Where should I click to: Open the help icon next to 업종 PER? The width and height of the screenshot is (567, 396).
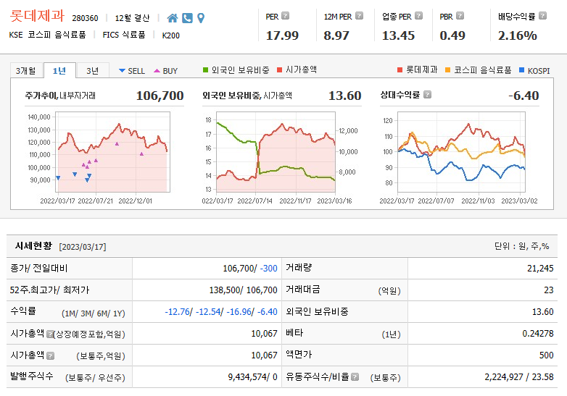[x=419, y=16]
